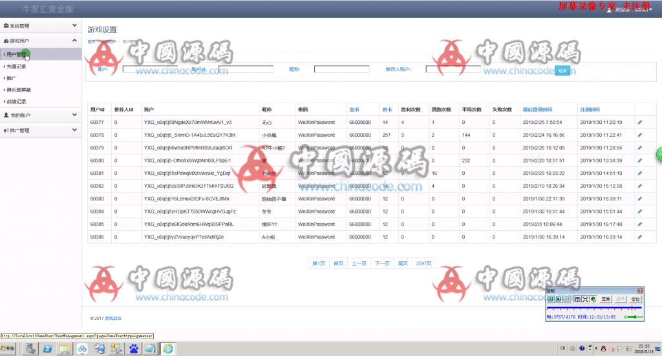Sort table by 金币 column header

coord(354,110)
